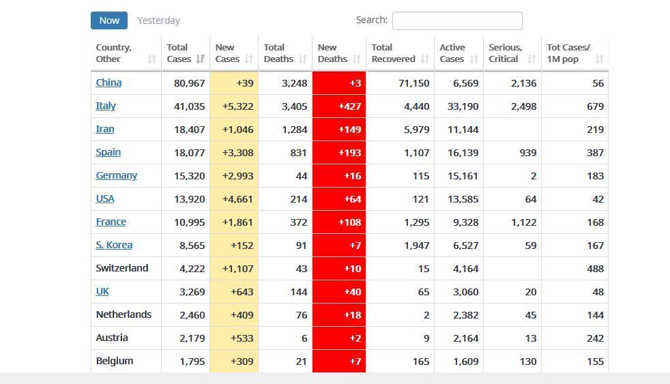Sort by Tot Cases/1M pop arrows
The image size is (670, 384).
599,59
